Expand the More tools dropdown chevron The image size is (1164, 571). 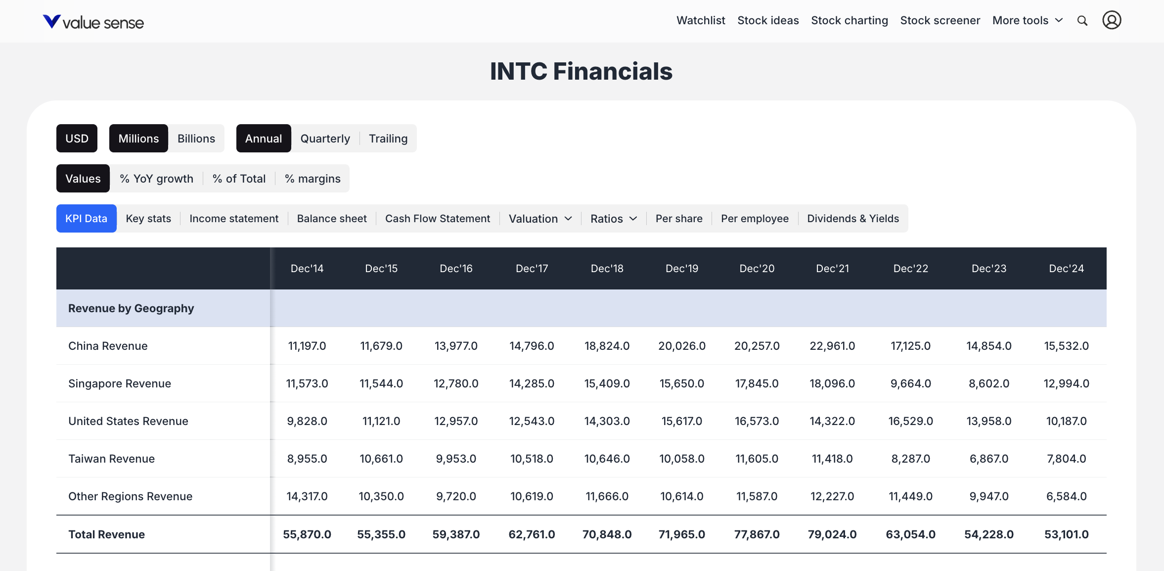click(1059, 21)
